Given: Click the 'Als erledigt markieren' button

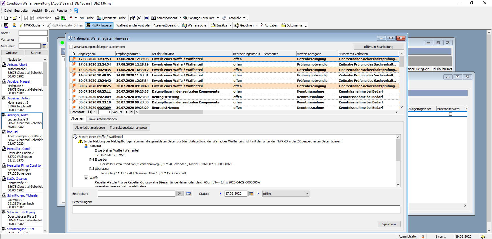Looking at the screenshot, I should point(90,128).
